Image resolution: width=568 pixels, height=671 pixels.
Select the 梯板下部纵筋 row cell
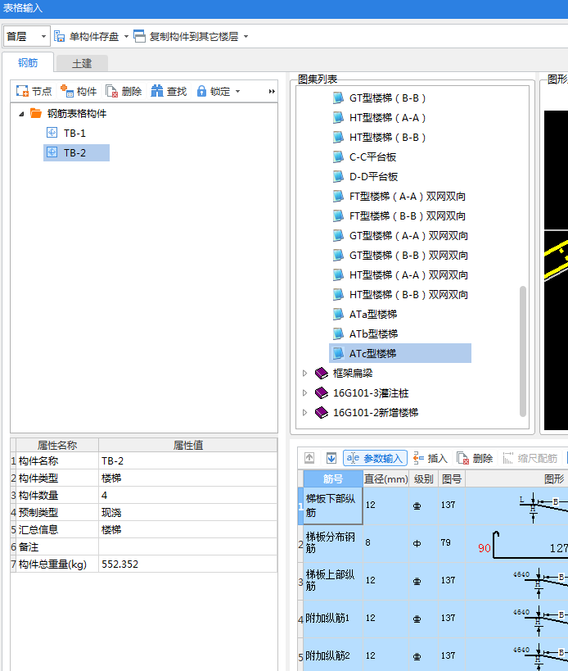coord(333,506)
